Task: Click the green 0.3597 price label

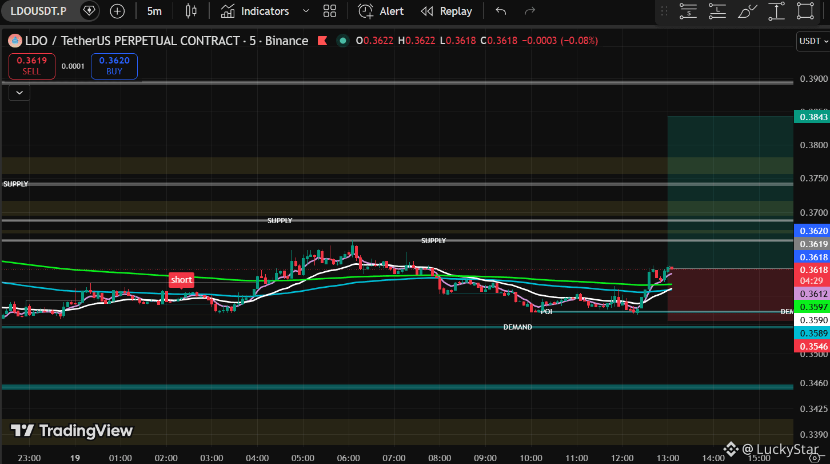Action: [x=812, y=307]
